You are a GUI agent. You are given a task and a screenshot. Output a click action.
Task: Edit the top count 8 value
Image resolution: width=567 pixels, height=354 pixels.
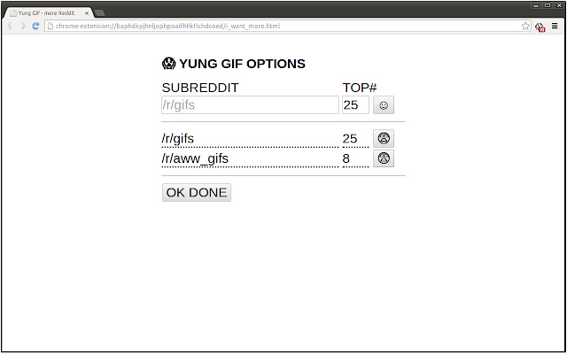[x=355, y=158]
